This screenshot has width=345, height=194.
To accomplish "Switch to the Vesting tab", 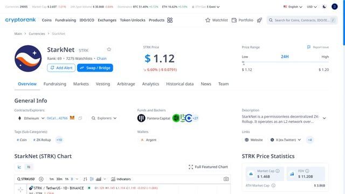I will 103,84.
